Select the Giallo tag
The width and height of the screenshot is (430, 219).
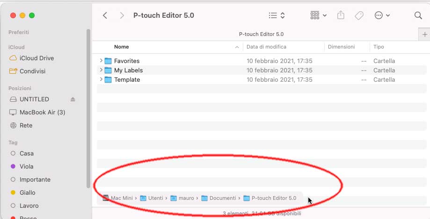click(28, 193)
